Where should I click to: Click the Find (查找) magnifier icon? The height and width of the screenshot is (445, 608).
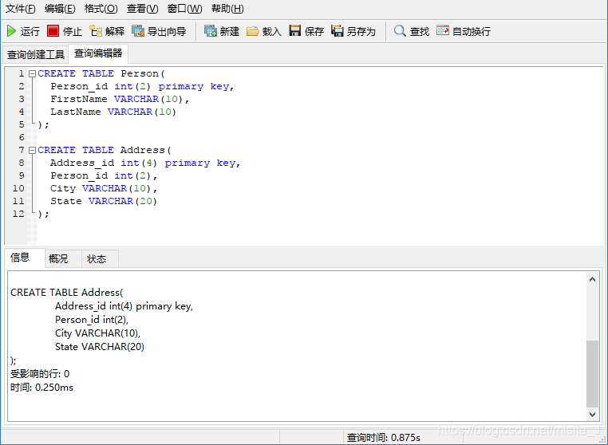click(400, 30)
